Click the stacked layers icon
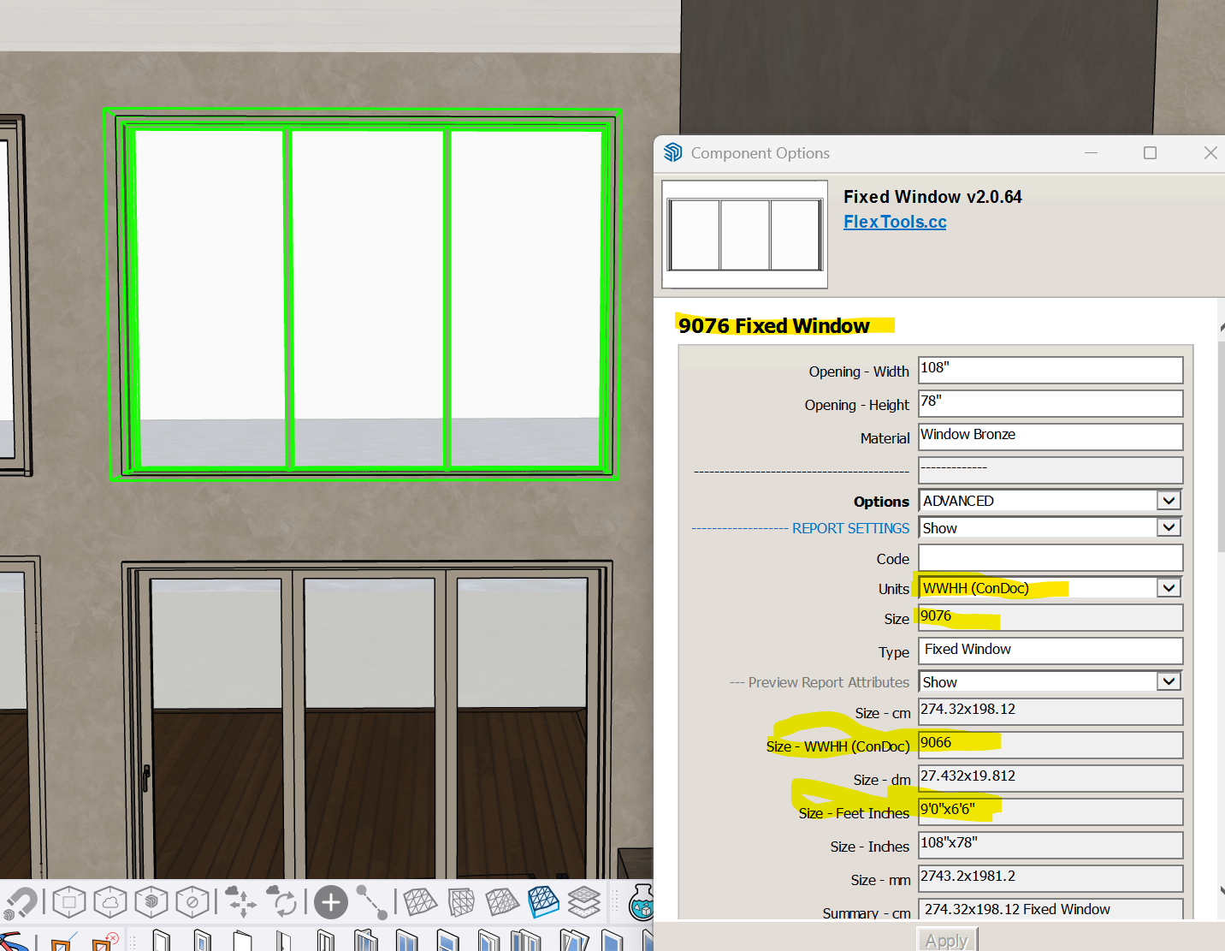1225x951 pixels. coord(584,901)
